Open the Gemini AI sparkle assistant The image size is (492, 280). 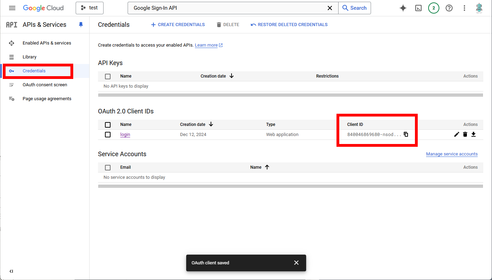[403, 8]
